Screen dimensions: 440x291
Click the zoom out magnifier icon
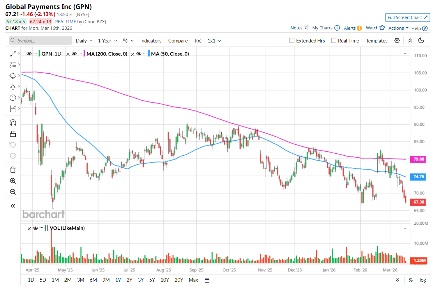[13, 192]
